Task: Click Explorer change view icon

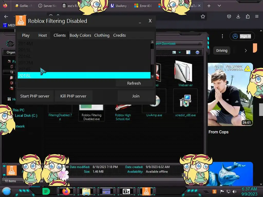Action: pos(174,52)
